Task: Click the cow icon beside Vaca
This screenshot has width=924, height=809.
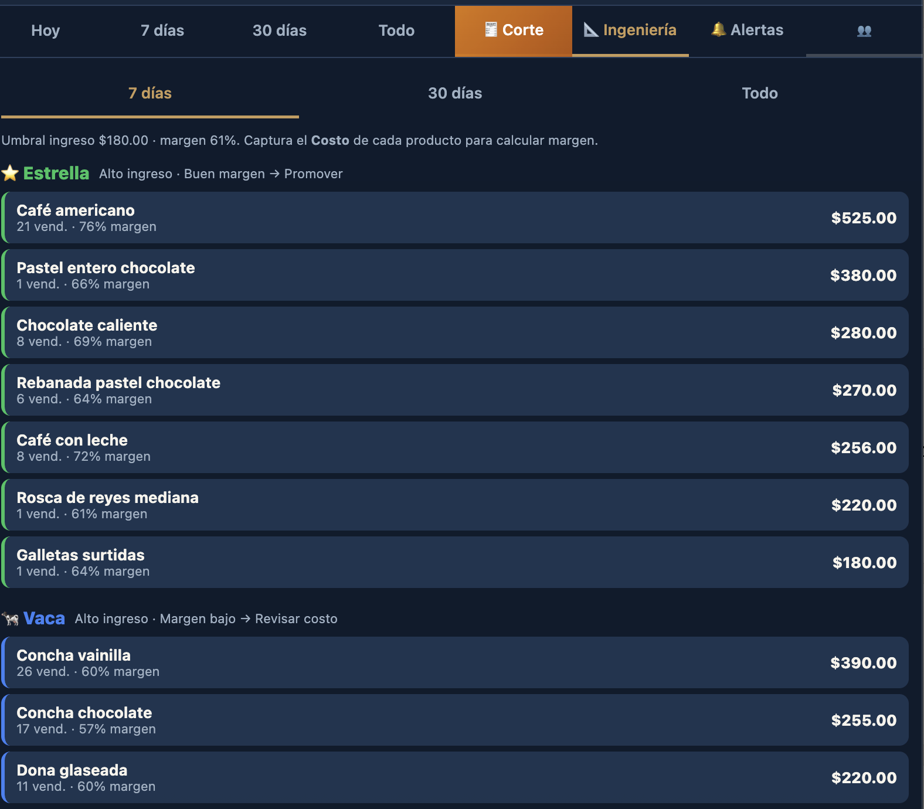Action: 10,618
